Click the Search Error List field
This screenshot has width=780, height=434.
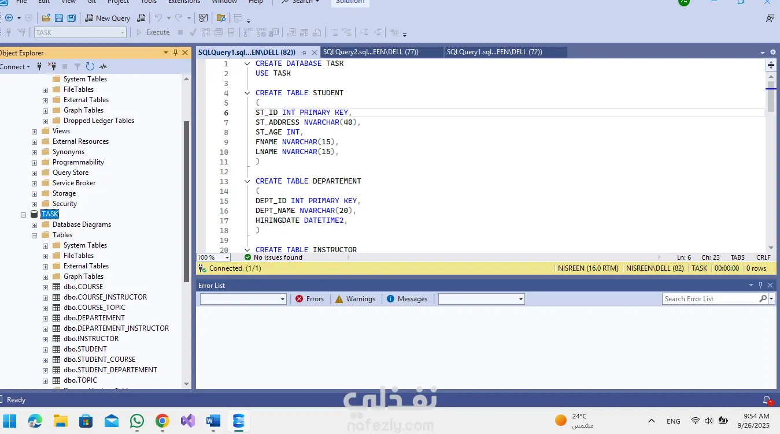pyautogui.click(x=711, y=299)
